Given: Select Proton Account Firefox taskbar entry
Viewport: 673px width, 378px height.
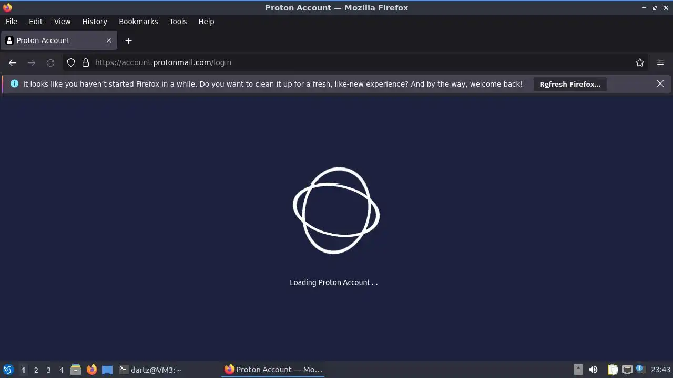Looking at the screenshot, I should point(273,370).
